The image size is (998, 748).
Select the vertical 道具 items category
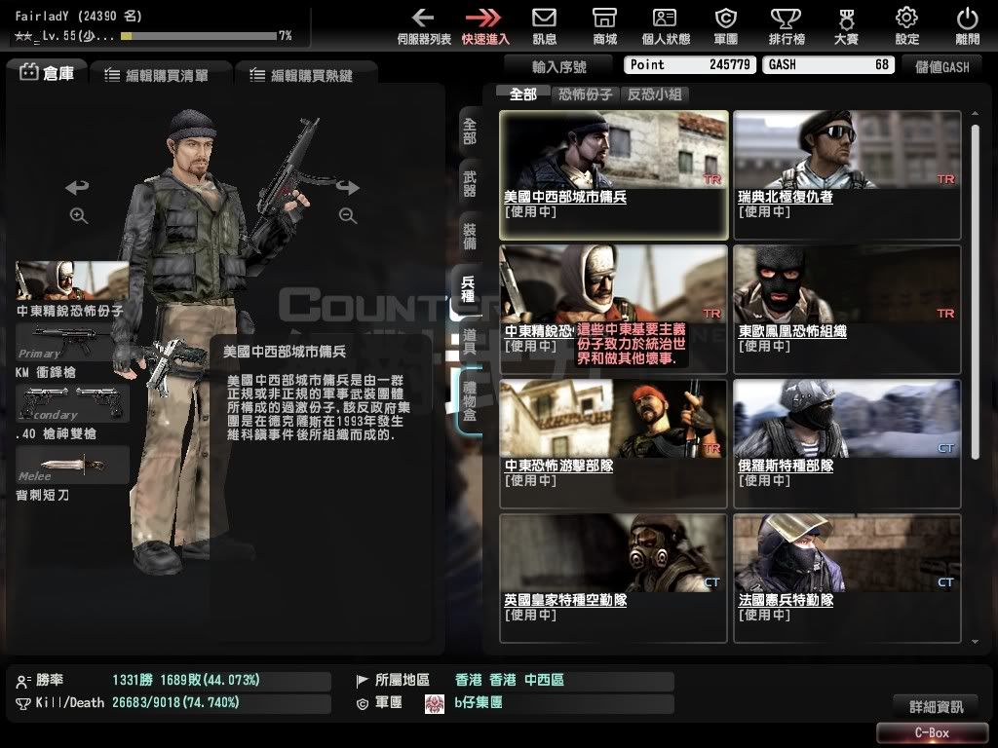click(x=470, y=343)
